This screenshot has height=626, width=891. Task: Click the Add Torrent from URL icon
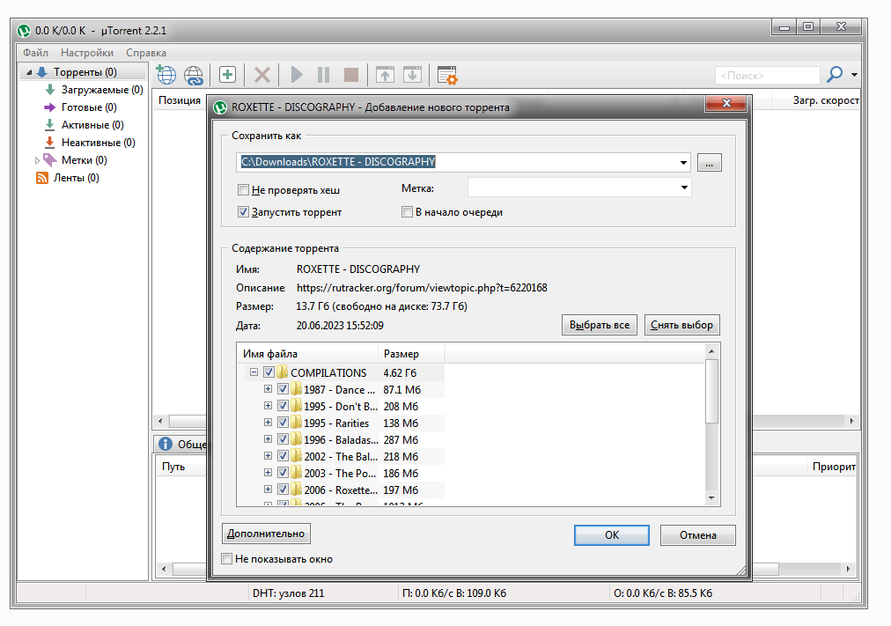pos(194,75)
